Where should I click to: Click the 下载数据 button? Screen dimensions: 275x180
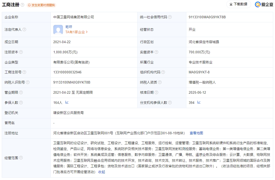(x=239, y=4)
